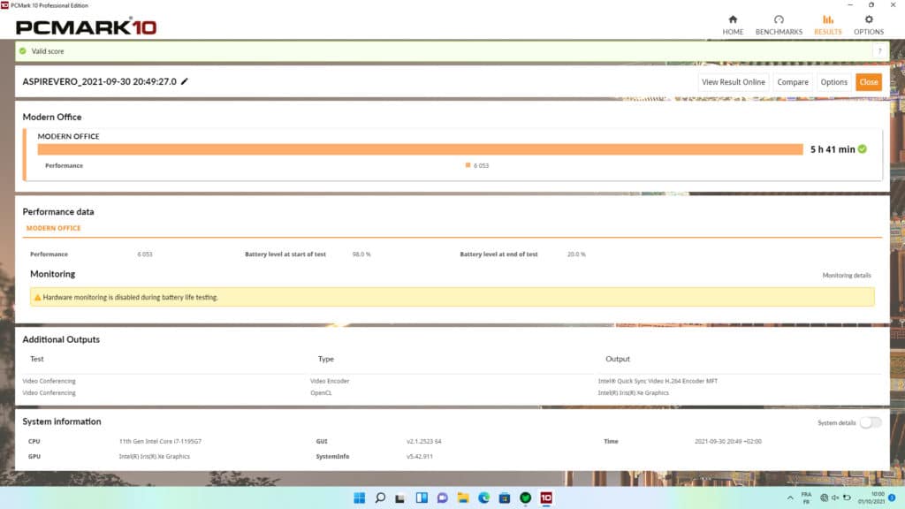Viewport: 905px width, 509px height.
Task: Click the Modern Office orange result bar
Action: 420,149
